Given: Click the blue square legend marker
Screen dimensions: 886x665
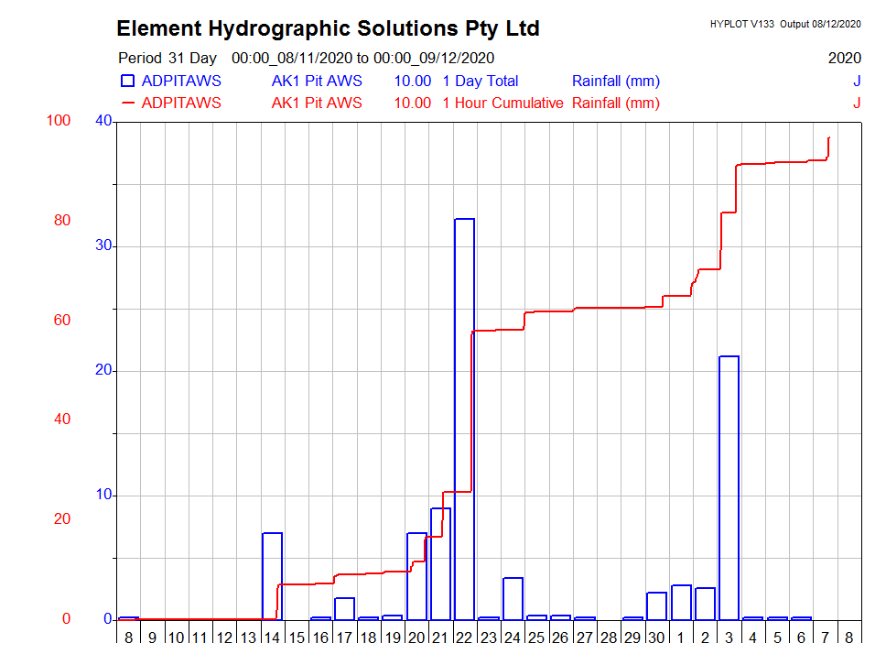Looking at the screenshot, I should 127,81.
